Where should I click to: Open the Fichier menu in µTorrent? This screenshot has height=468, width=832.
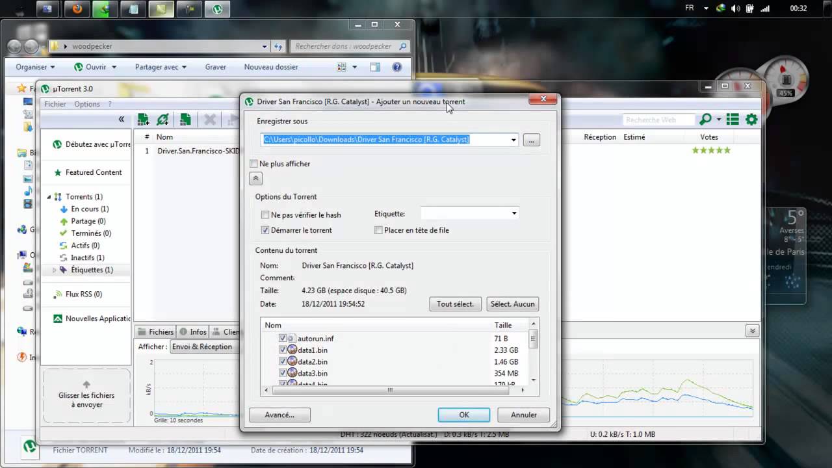[x=55, y=104]
